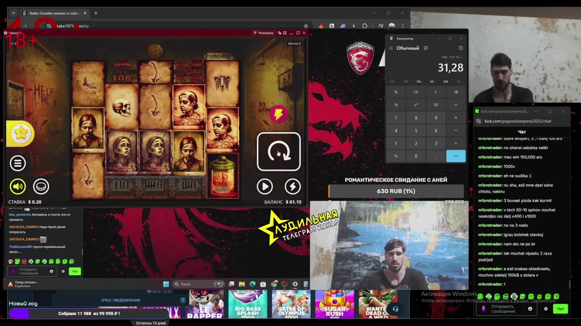Viewport: 581px width, 326px height.
Task: Click the percent key on calculator
Action: pyautogui.click(x=396, y=92)
